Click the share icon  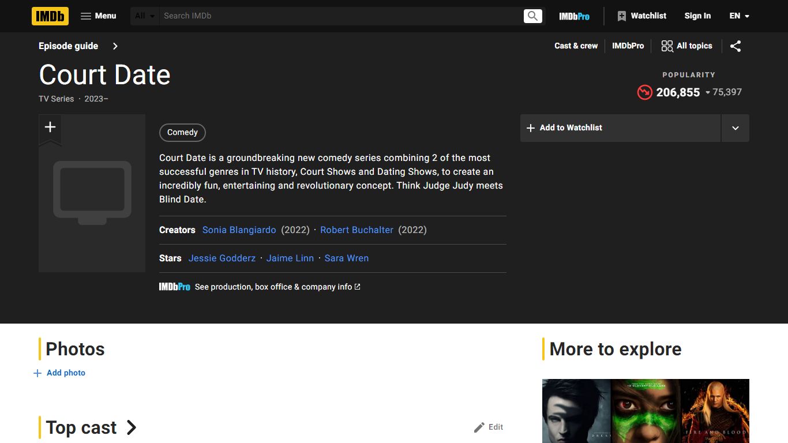coord(736,46)
